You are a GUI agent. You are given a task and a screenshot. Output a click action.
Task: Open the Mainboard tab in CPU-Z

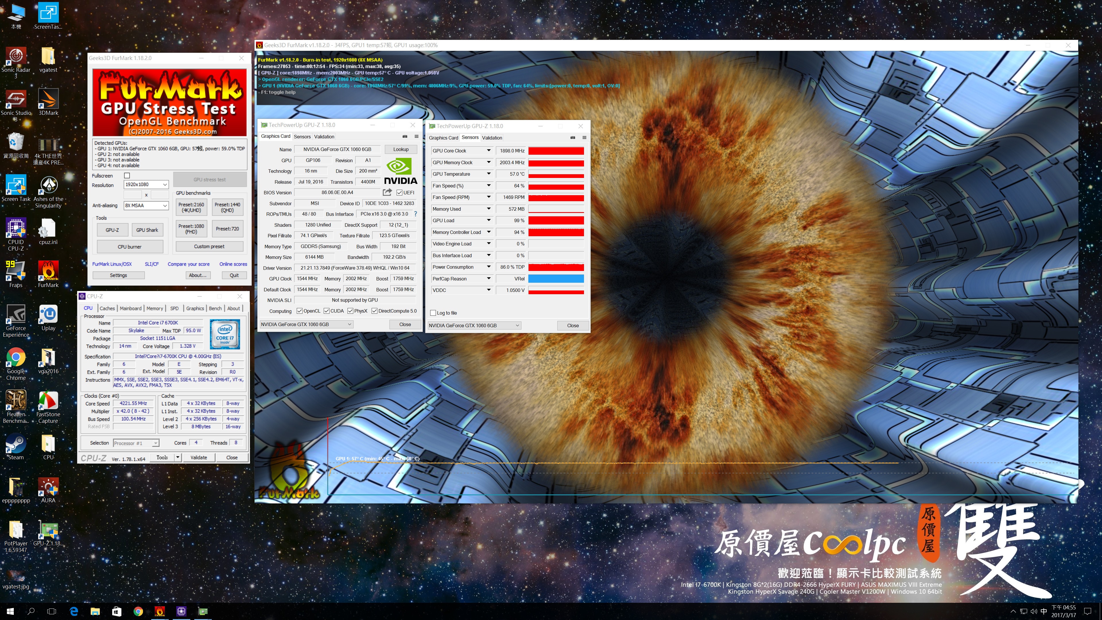click(131, 308)
